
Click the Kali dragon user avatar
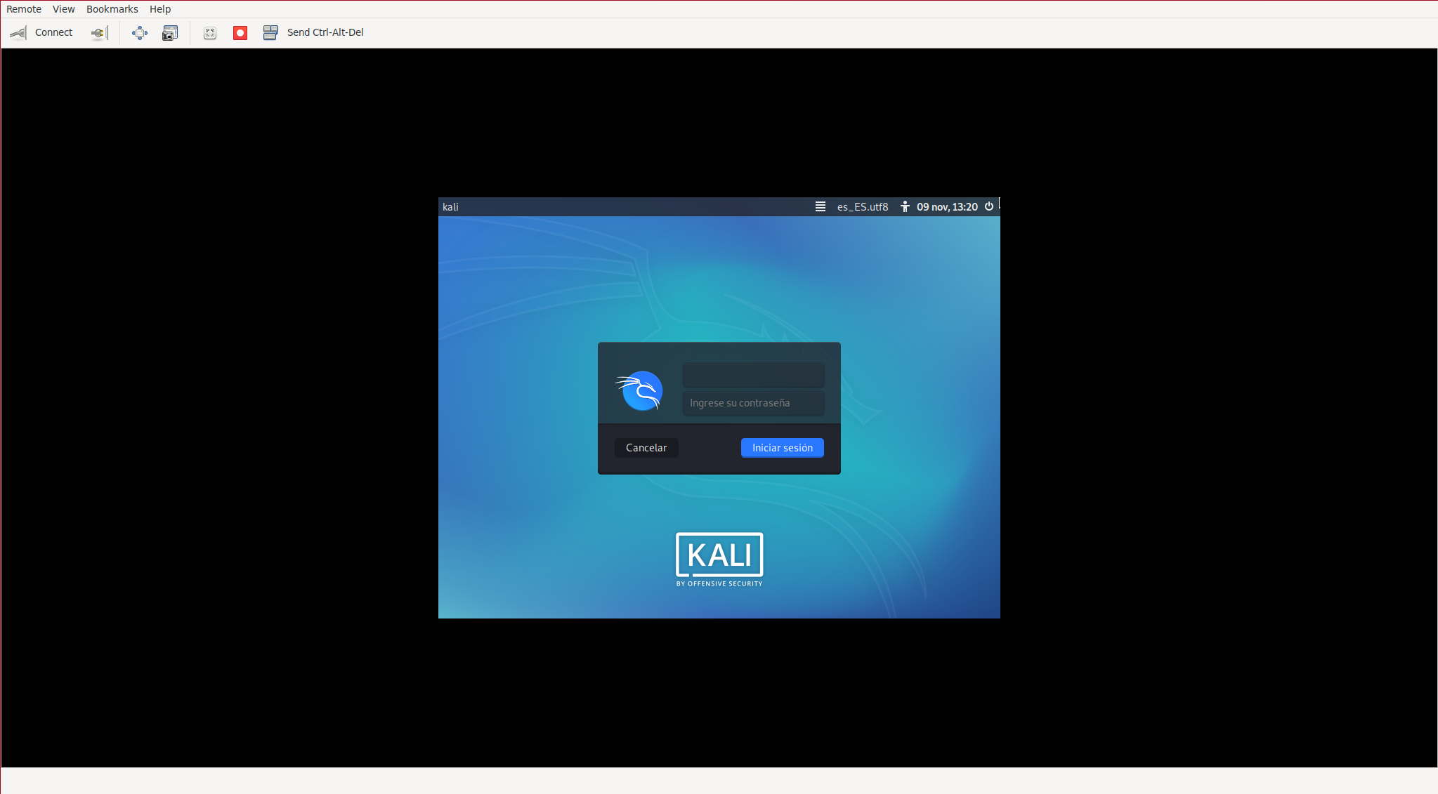point(640,391)
